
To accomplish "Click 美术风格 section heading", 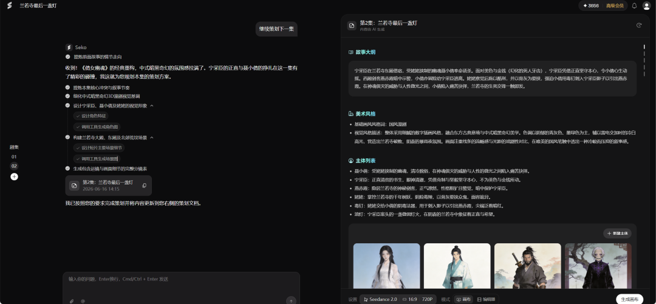I will click(x=365, y=113).
